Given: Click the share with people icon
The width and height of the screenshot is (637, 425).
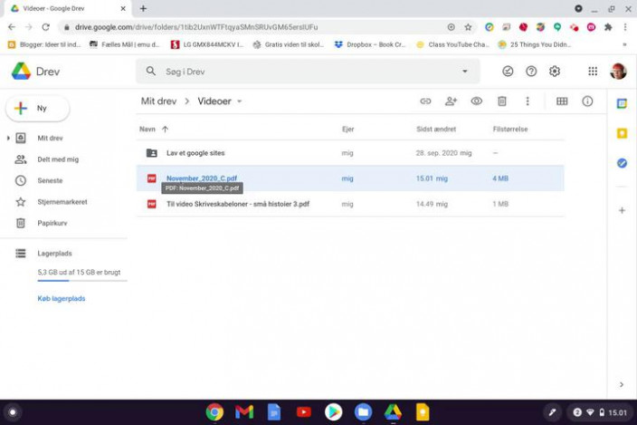Looking at the screenshot, I should pos(451,101).
